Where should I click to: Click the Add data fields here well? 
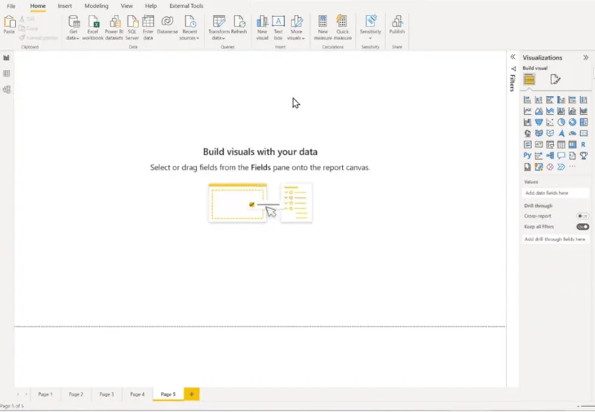(x=556, y=193)
